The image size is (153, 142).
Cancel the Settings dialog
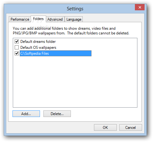[131, 127]
